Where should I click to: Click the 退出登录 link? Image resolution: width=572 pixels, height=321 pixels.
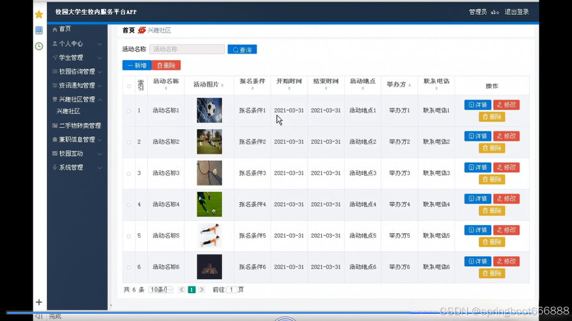point(517,12)
